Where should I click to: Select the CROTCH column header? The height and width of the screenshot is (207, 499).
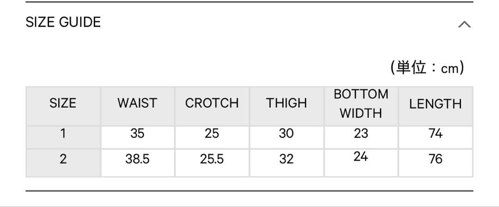tap(212, 103)
